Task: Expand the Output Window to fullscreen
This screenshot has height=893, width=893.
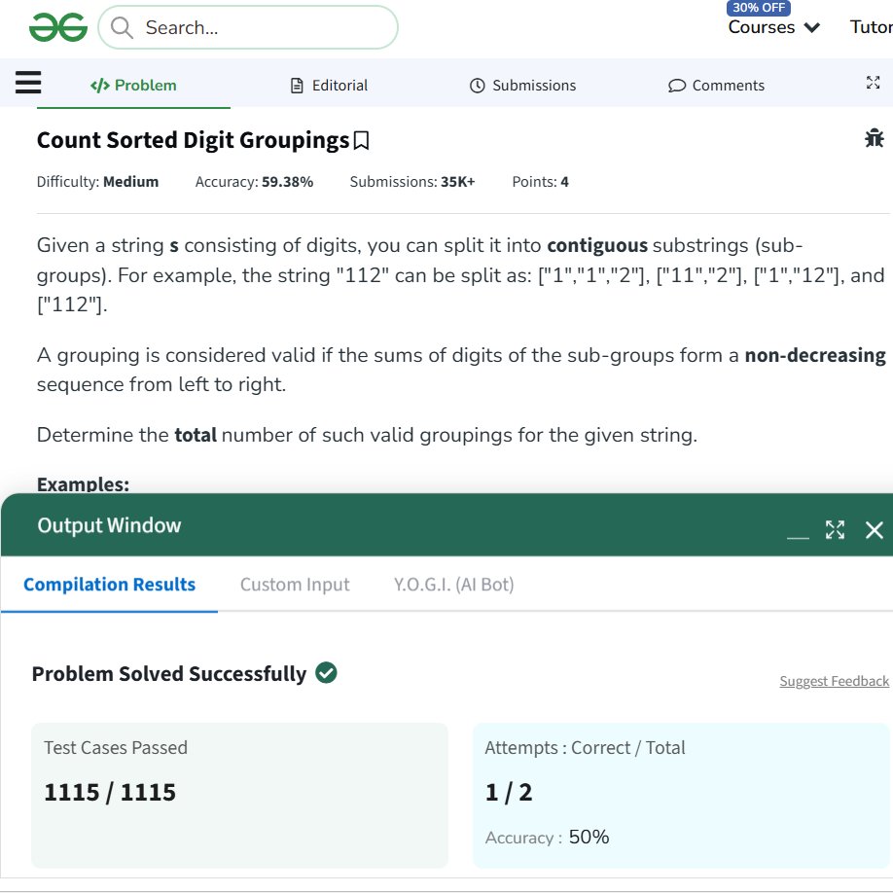Action: (835, 529)
